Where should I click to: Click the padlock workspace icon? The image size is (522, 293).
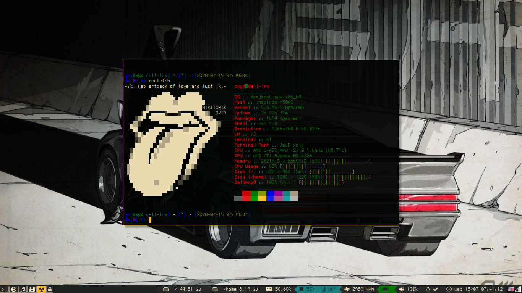pos(50,289)
